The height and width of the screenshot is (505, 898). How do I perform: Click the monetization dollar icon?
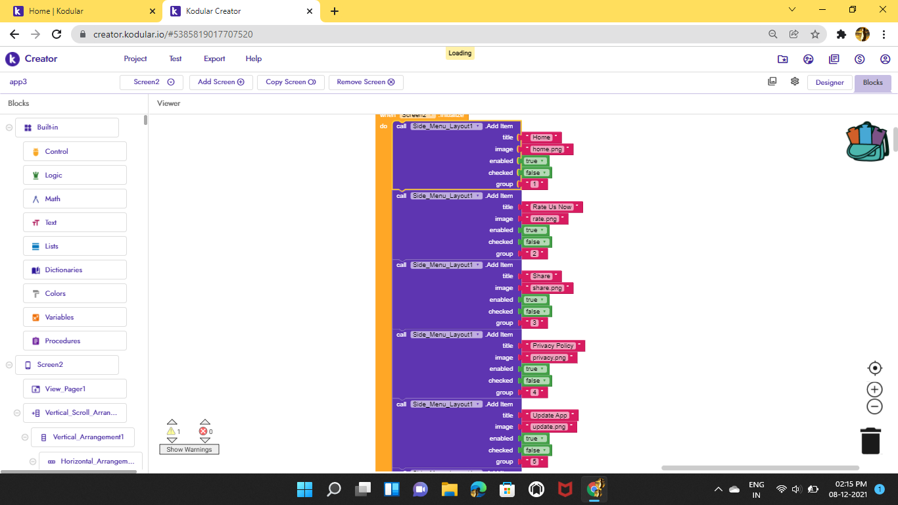point(860,59)
